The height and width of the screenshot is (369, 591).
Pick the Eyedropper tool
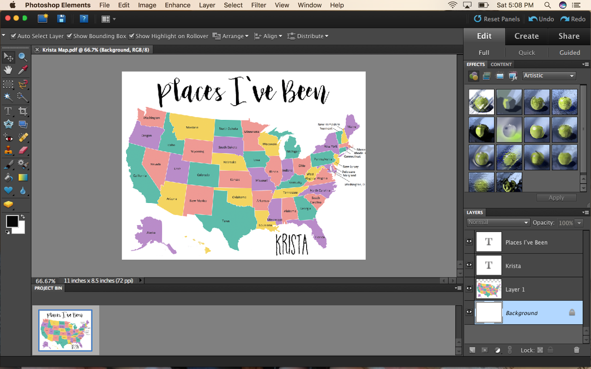(23, 70)
